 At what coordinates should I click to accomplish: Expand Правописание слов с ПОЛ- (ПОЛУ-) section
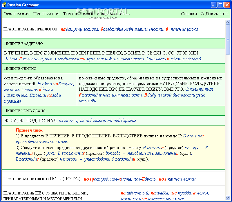[x=42, y=179]
